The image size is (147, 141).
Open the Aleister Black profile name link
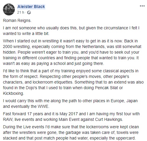coord(31,7)
